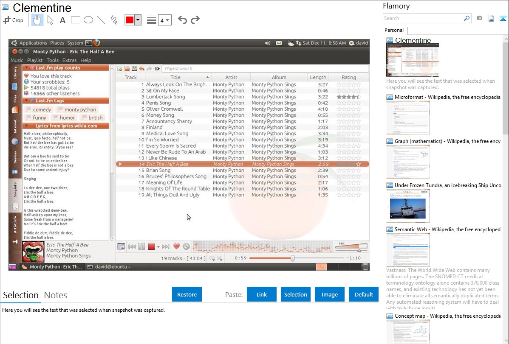Choose the arrow pointer tool

tap(50, 20)
